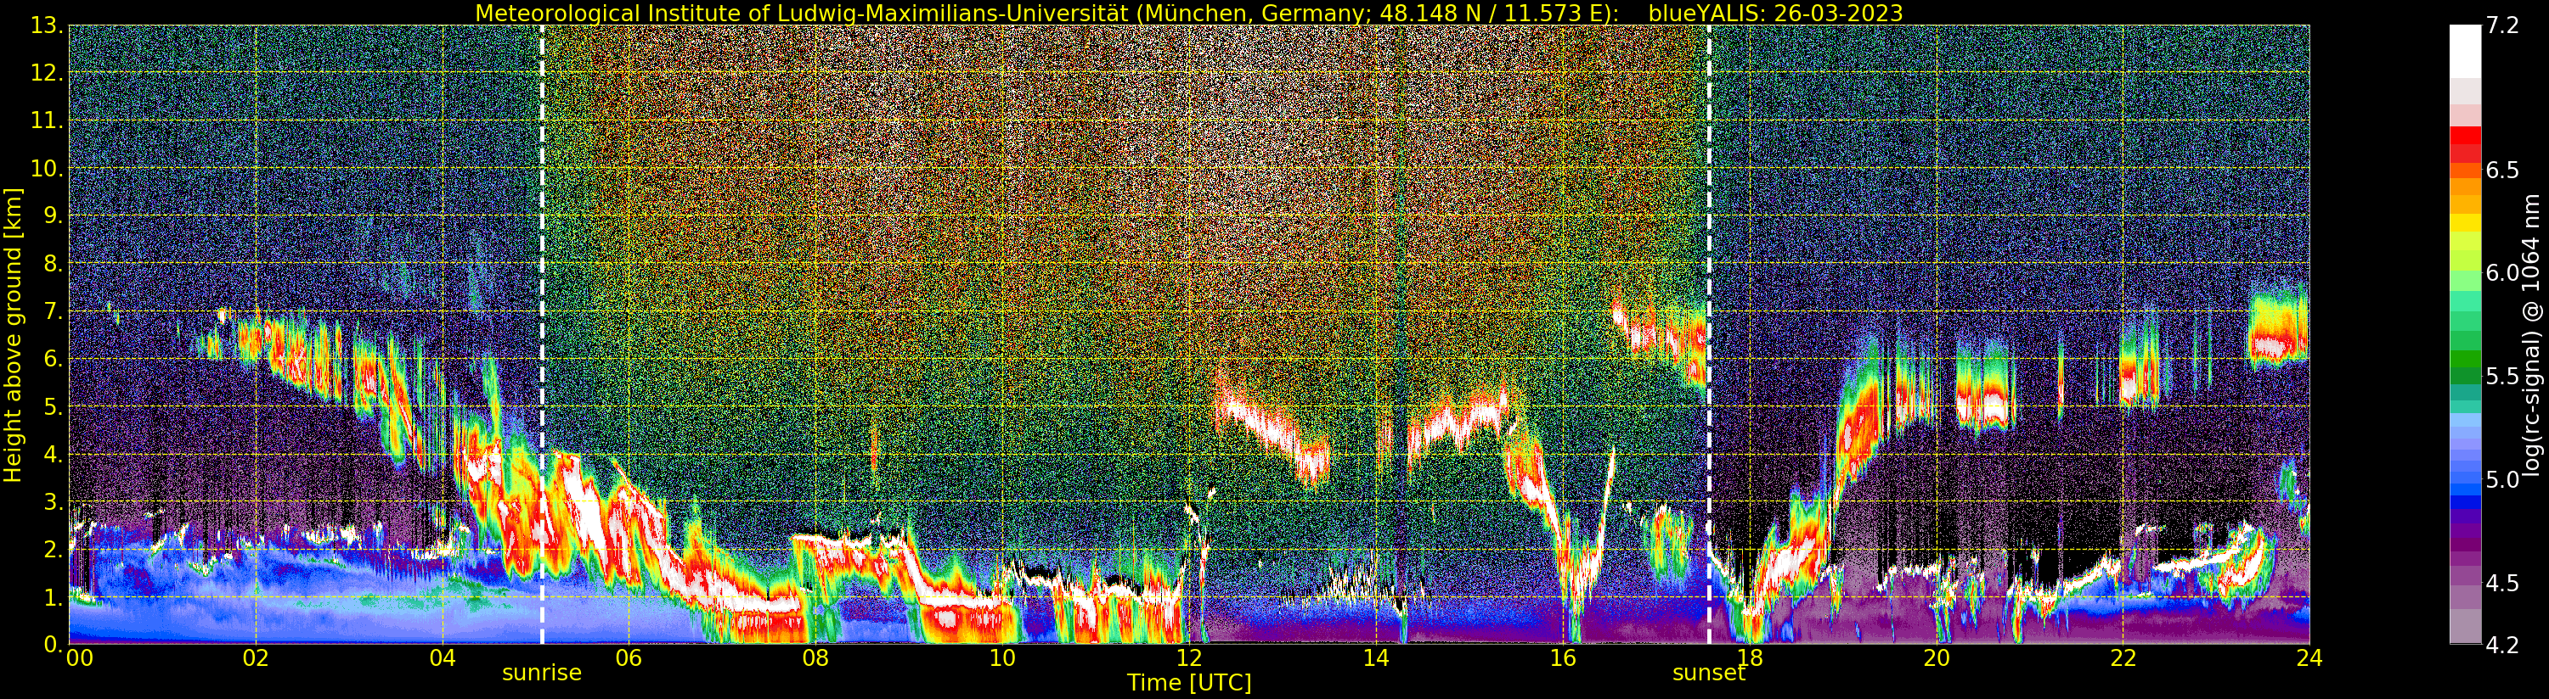Click the height axis tick label 10

[x=47, y=169]
